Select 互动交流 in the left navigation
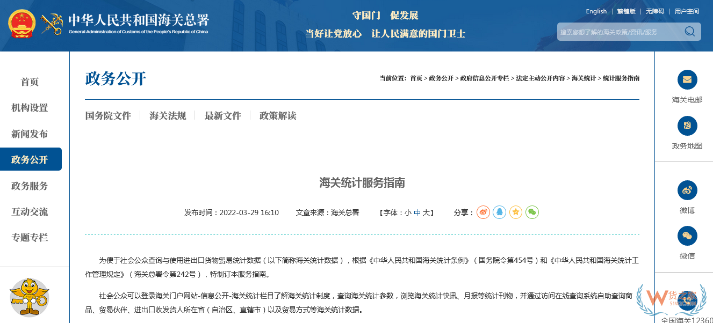The image size is (713, 323). (31, 212)
